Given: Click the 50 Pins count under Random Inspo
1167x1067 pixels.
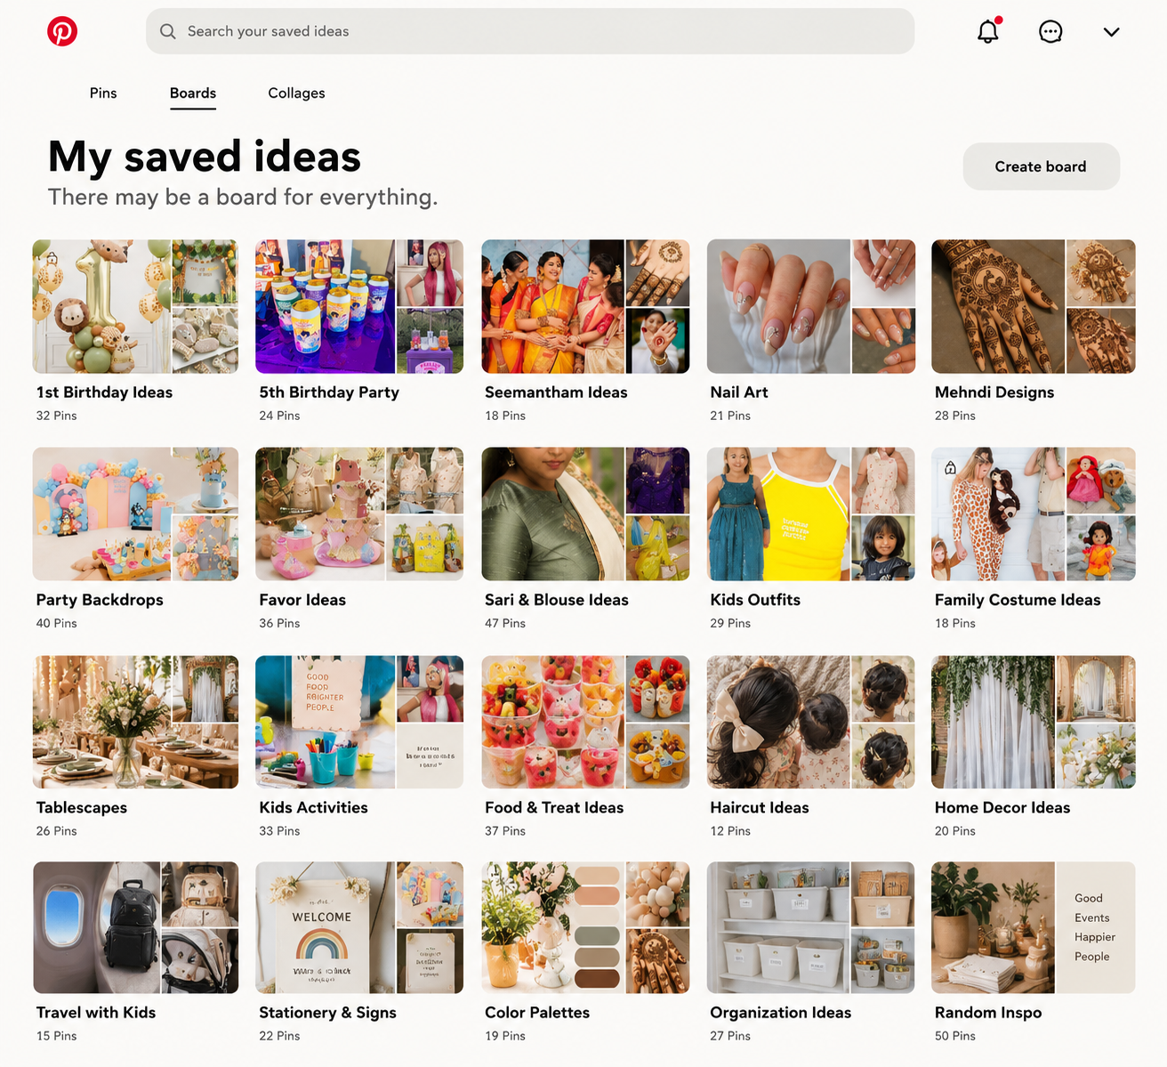Looking at the screenshot, I should [955, 1036].
